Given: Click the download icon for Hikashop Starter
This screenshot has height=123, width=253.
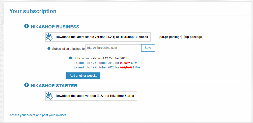Looking at the screenshot, I should pyautogui.click(x=49, y=96).
